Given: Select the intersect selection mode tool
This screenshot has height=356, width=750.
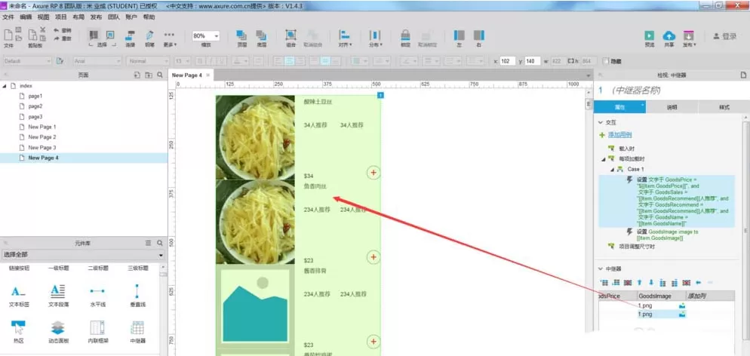Looking at the screenshot, I should point(94,35).
